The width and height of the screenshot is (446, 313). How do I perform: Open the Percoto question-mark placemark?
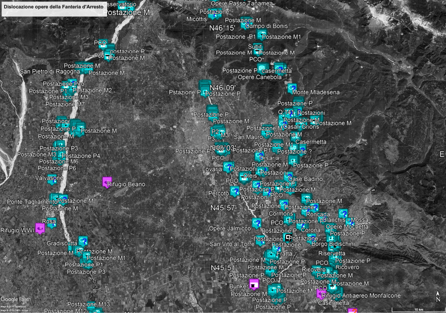coord(235,191)
